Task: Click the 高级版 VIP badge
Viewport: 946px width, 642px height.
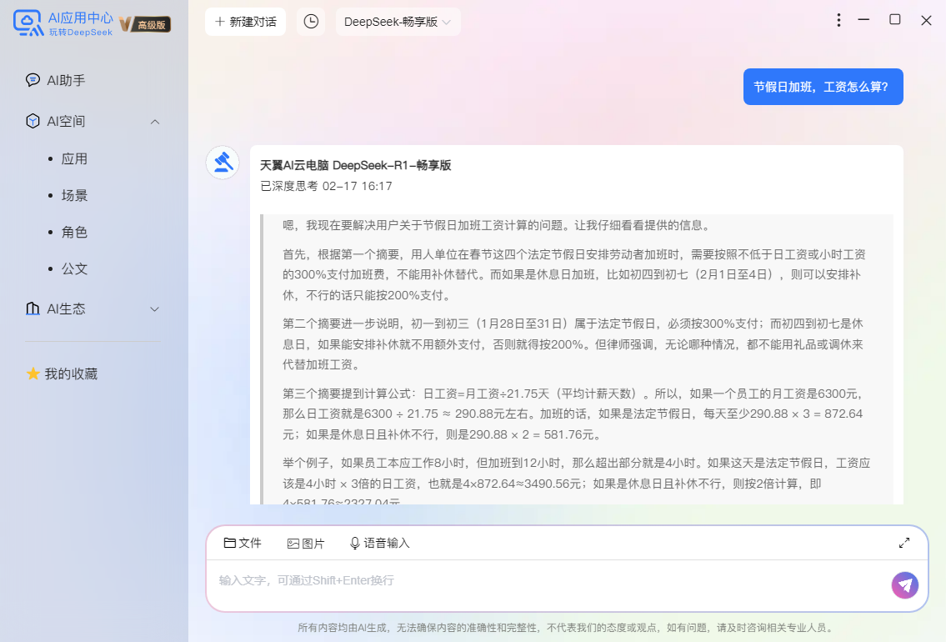Action: click(145, 24)
